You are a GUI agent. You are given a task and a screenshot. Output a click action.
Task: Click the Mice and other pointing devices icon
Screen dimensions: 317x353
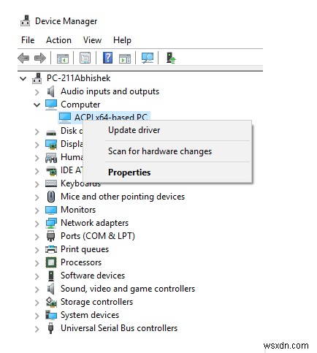(x=51, y=197)
